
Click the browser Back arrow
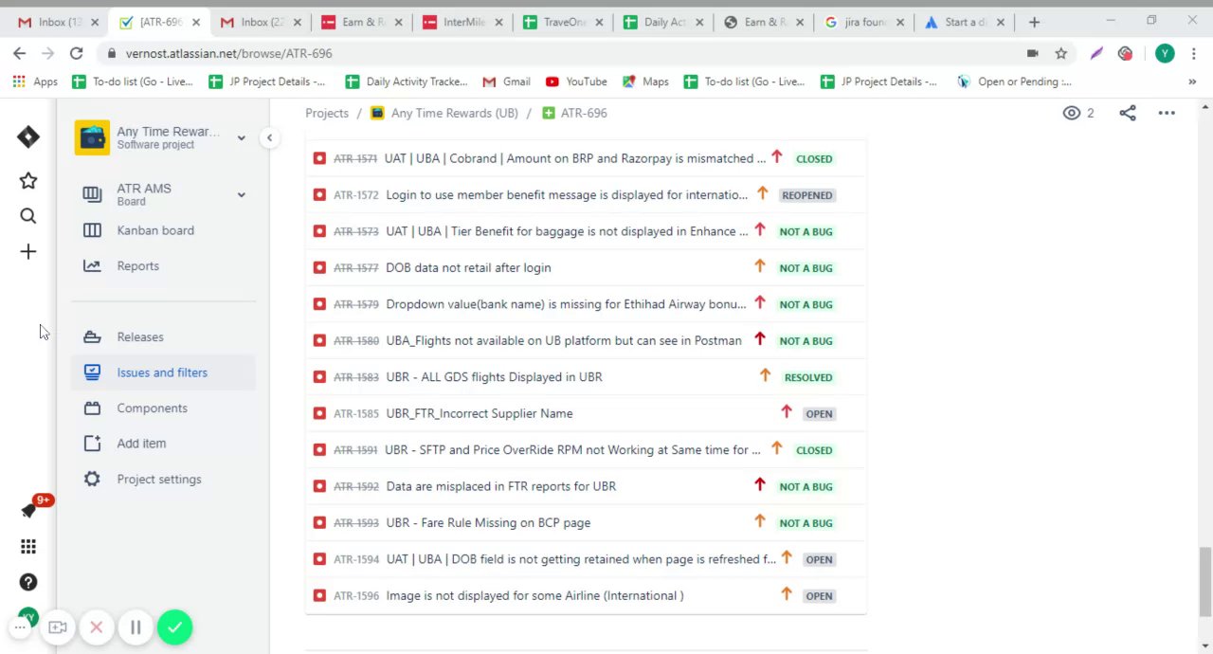tap(19, 54)
